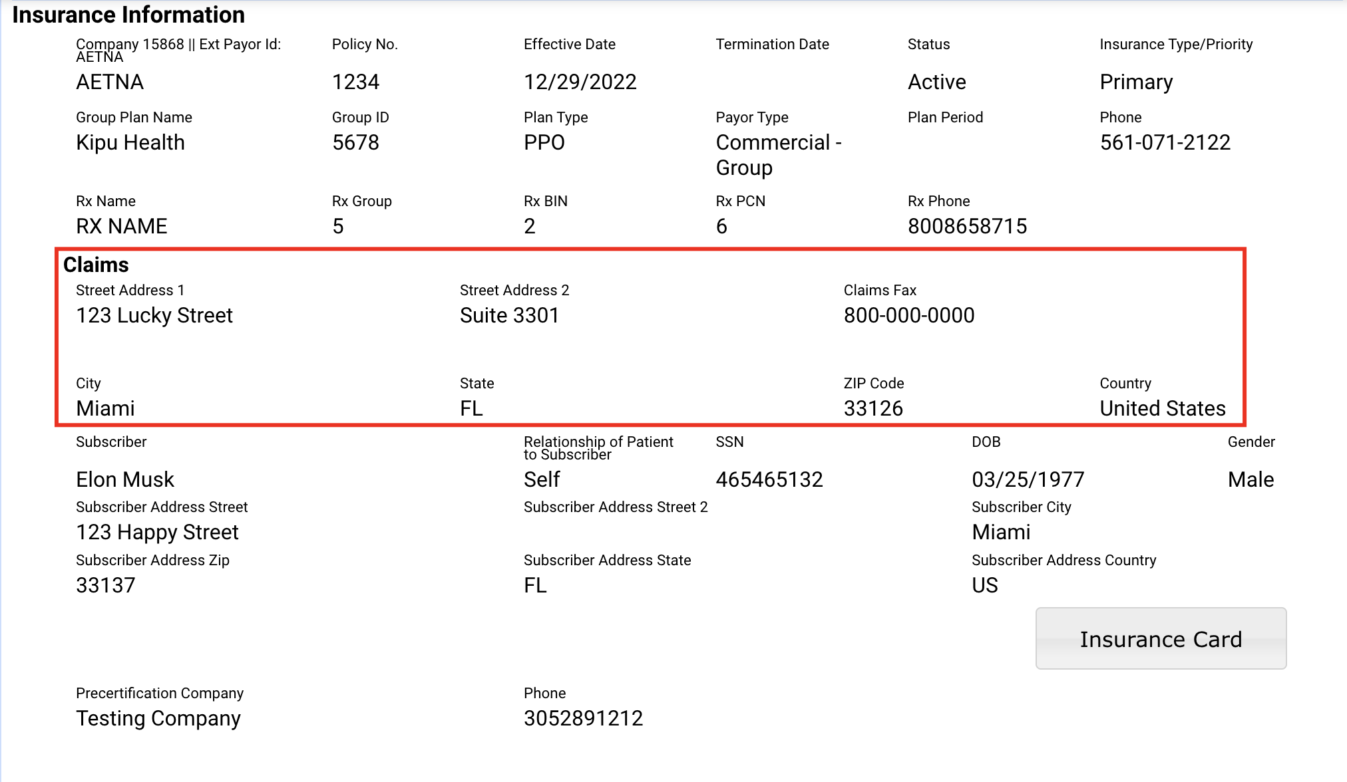The height and width of the screenshot is (782, 1347).
Task: Click the Group ID value 5678
Action: [355, 142]
